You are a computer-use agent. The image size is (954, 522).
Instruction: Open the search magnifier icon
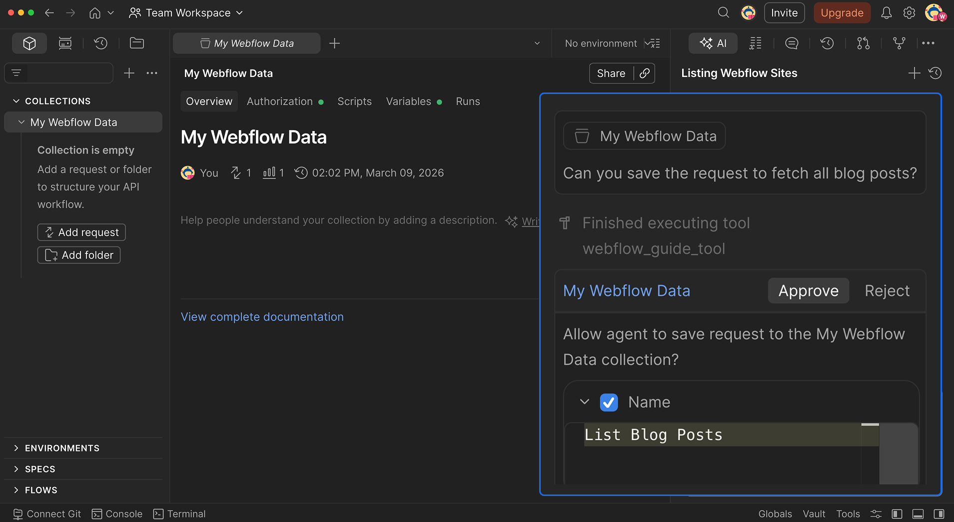tap(723, 12)
